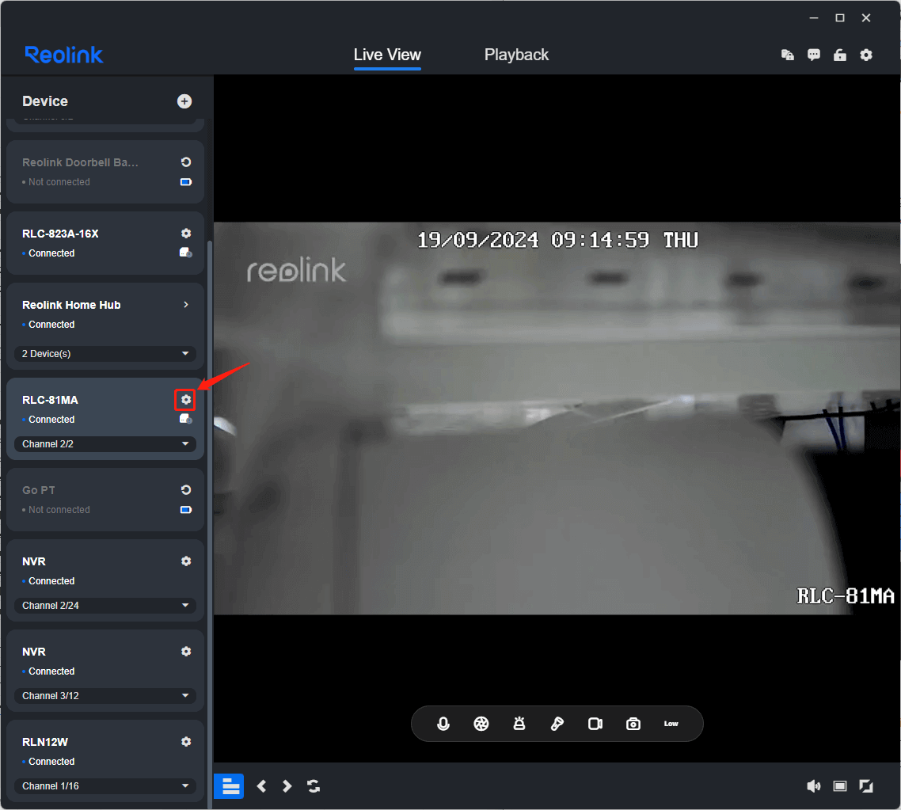Add a new device with plus button
The width and height of the screenshot is (901, 810).
[x=184, y=101]
